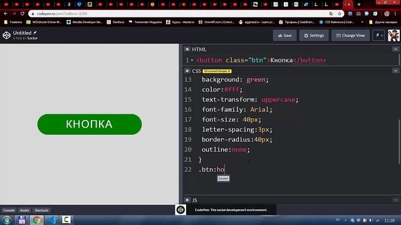Screen dimensions: 401x225
Task: Expand the CSS editor dropdown chevron
Action: [395, 71]
